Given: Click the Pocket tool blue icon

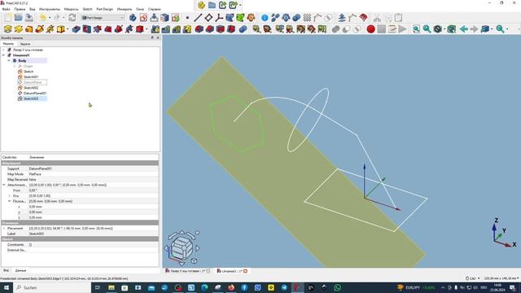Looking at the screenshot, I should pyautogui.click(x=76, y=29).
